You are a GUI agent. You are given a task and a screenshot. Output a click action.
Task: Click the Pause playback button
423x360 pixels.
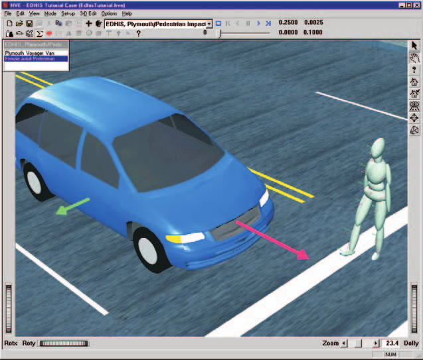click(248, 24)
